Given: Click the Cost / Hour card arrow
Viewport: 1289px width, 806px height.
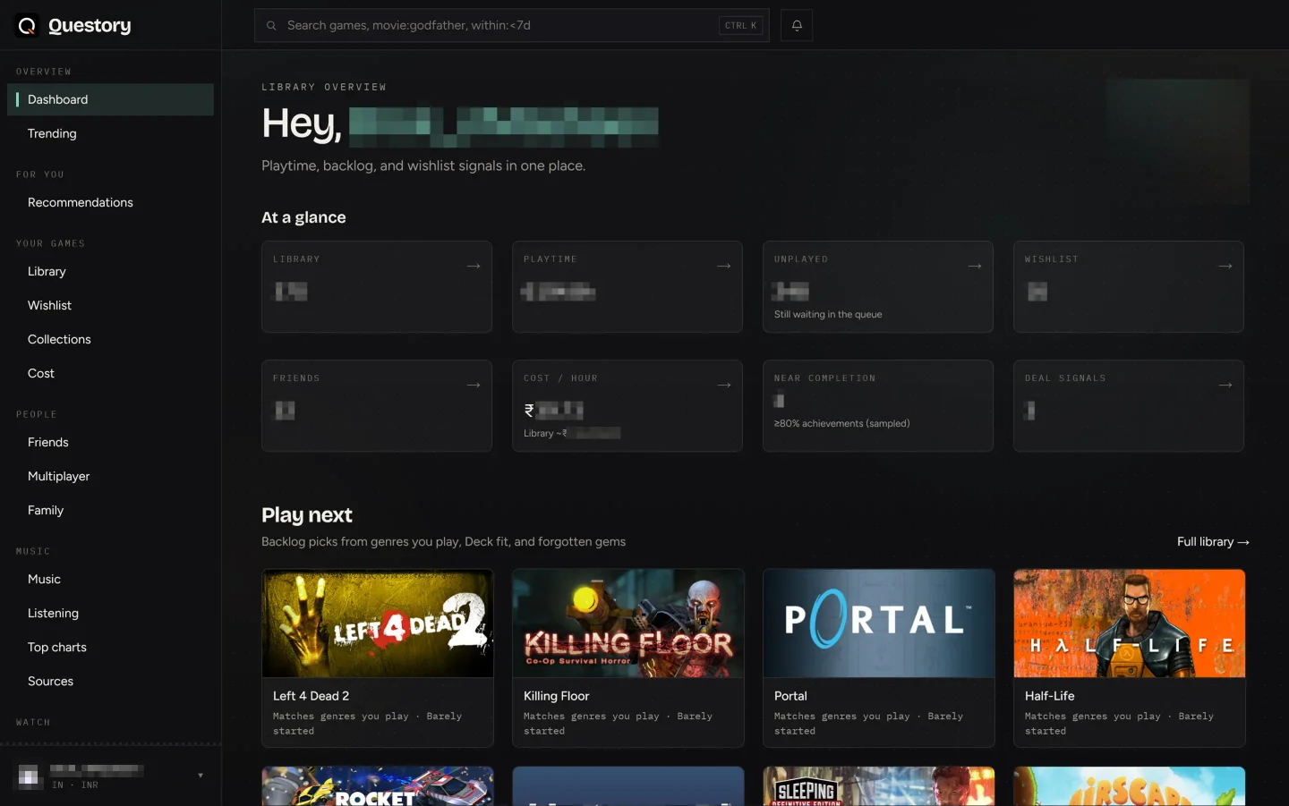Looking at the screenshot, I should click(724, 385).
